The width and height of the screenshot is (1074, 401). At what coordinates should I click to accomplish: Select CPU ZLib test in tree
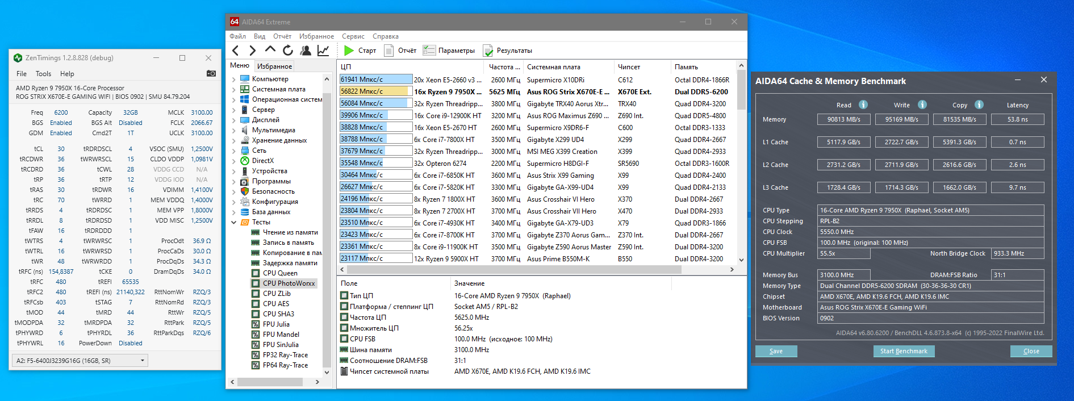[277, 294]
